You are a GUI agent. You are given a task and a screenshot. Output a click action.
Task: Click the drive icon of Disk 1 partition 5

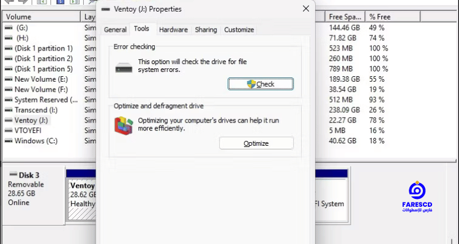pos(9,69)
